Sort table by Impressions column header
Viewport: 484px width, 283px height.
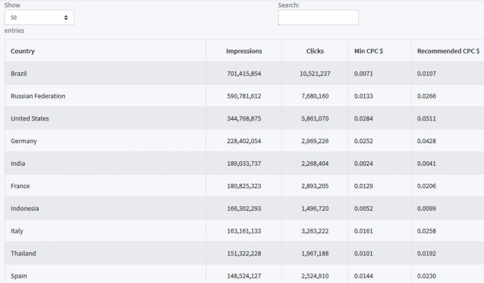[x=244, y=51]
